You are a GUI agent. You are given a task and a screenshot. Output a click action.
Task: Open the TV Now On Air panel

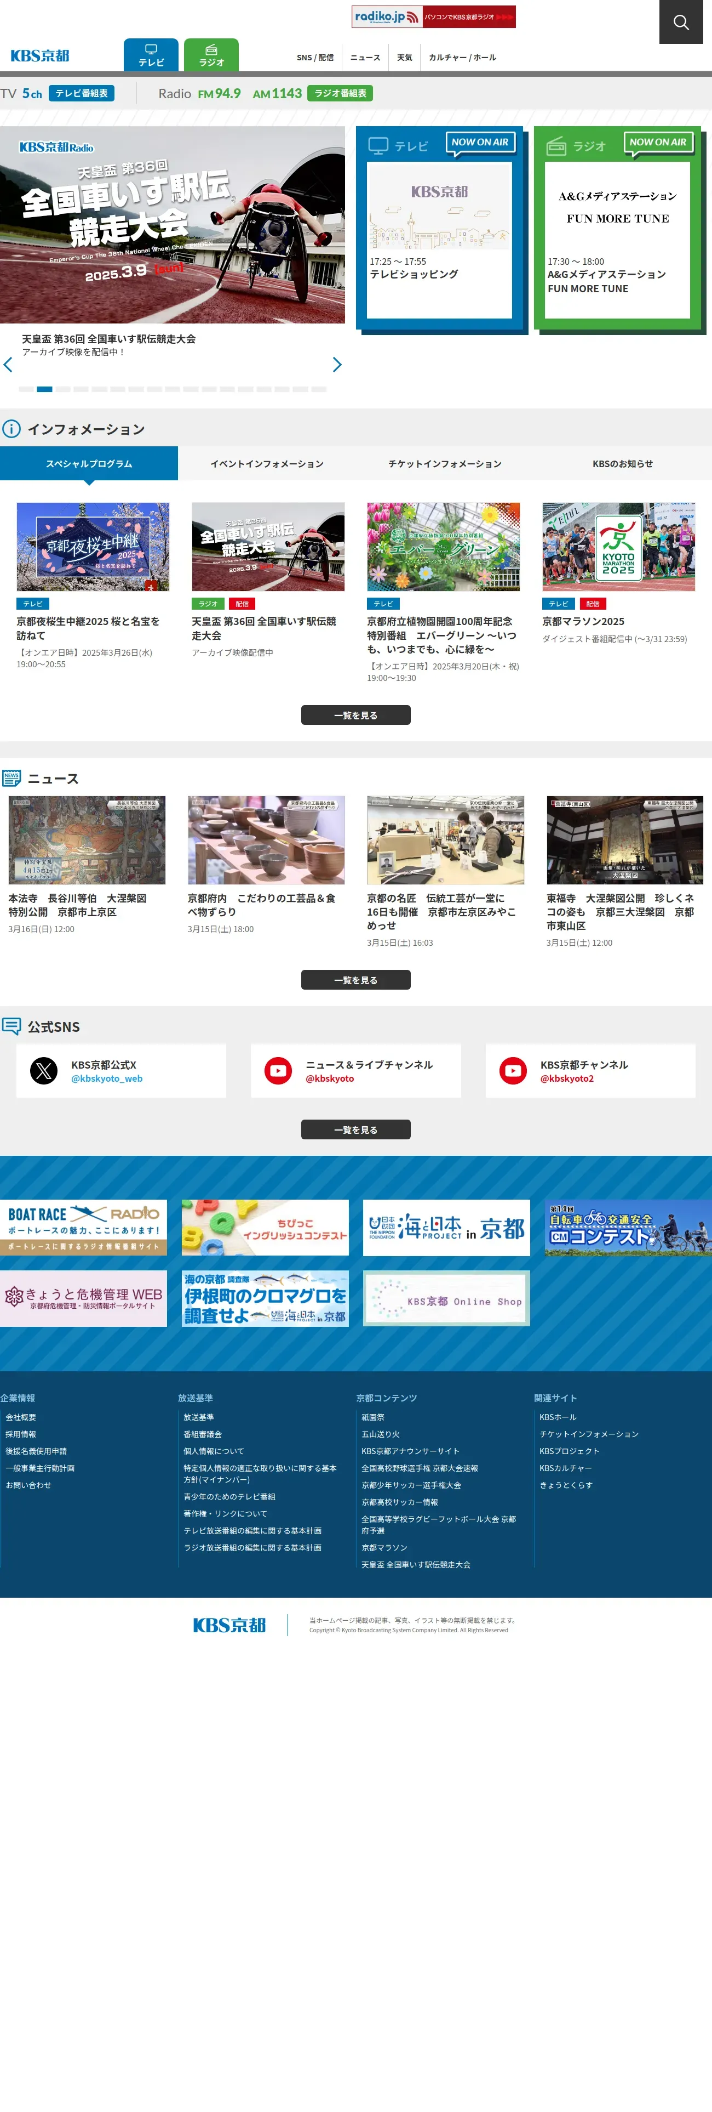440,229
